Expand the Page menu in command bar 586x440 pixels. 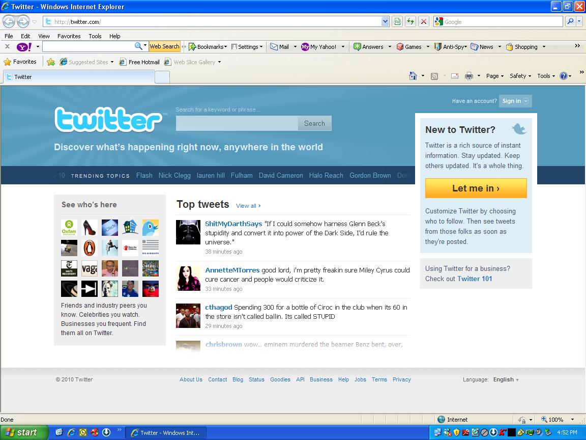495,76
